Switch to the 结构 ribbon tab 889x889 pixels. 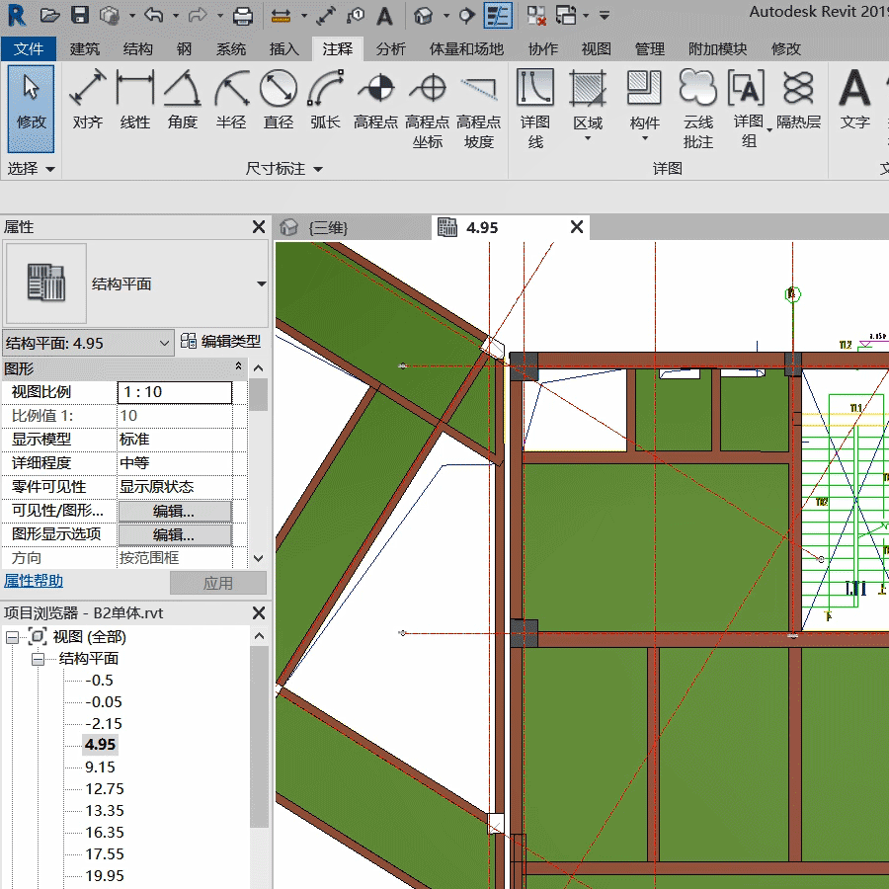click(138, 49)
